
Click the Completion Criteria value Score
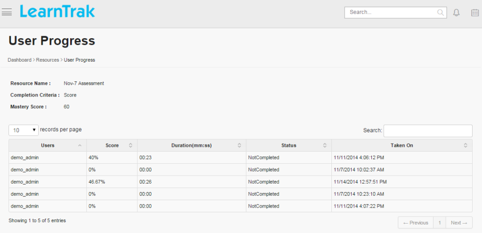(70, 95)
